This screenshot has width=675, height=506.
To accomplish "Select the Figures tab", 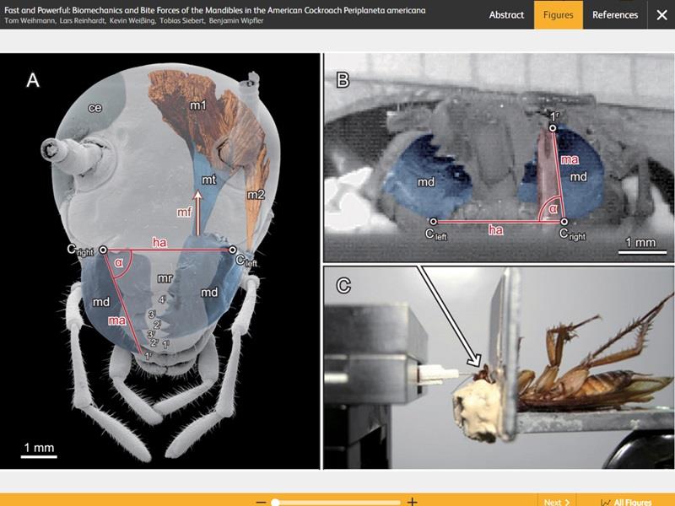I will [558, 14].
